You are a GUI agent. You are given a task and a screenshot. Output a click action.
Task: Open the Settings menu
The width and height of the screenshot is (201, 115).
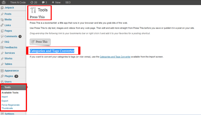(9, 114)
